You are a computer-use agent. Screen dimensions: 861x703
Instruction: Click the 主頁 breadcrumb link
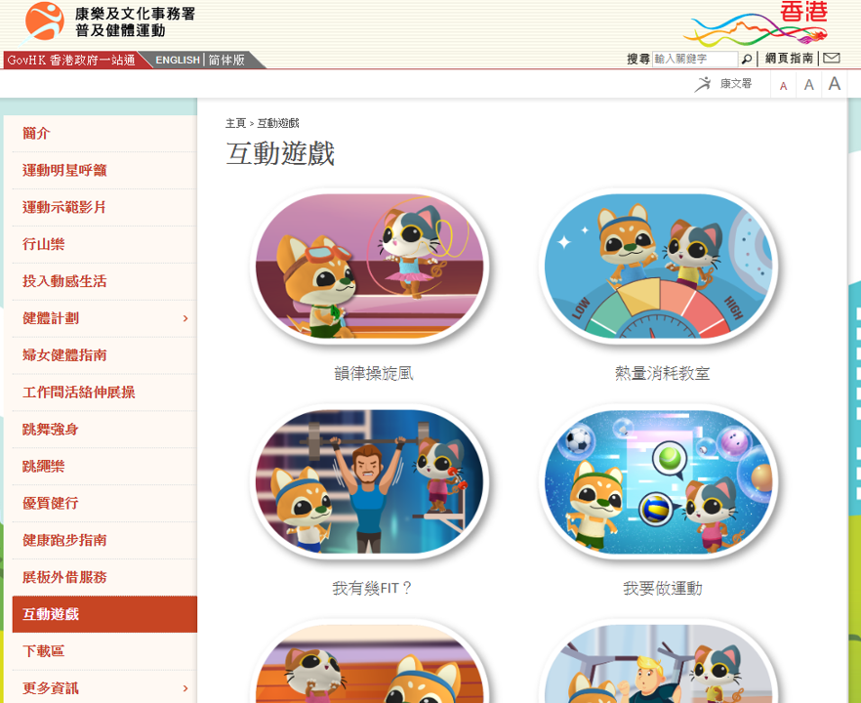235,123
